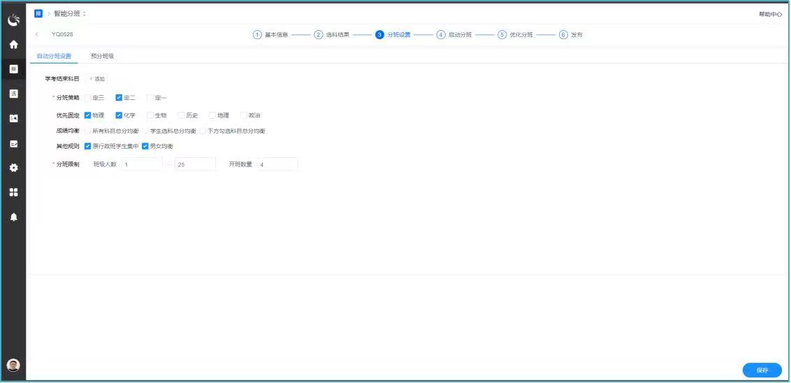Switch to 预分班级 tab
791x383 pixels.
pos(103,56)
